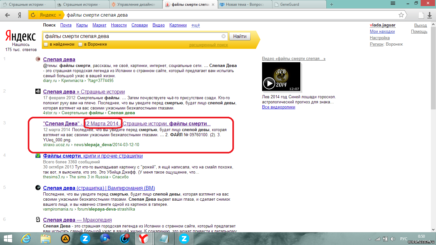Open the network signal tray icon
Viewport: 436px width, 245px height.
(378, 239)
